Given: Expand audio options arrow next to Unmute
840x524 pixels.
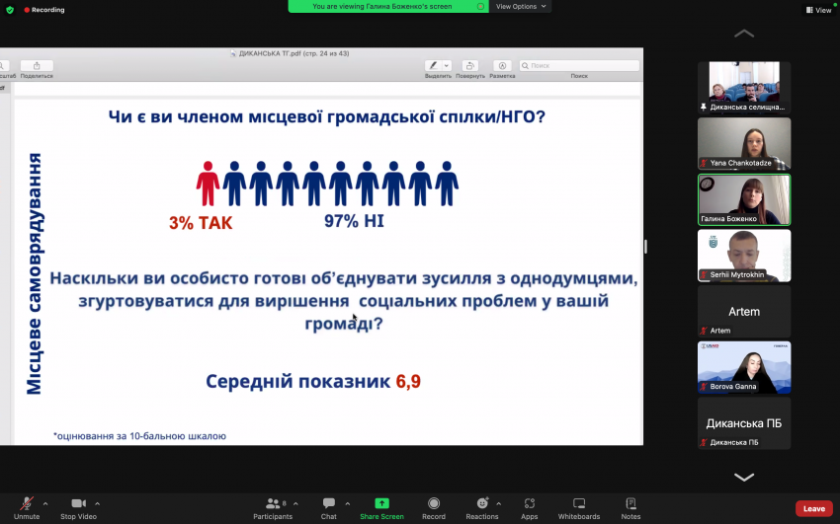Looking at the screenshot, I should (45, 503).
